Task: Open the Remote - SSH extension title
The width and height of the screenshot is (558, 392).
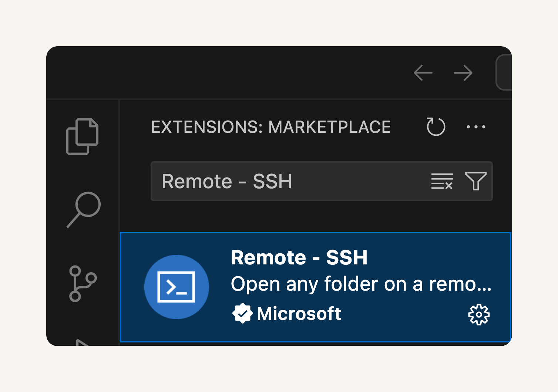Action: [x=299, y=257]
